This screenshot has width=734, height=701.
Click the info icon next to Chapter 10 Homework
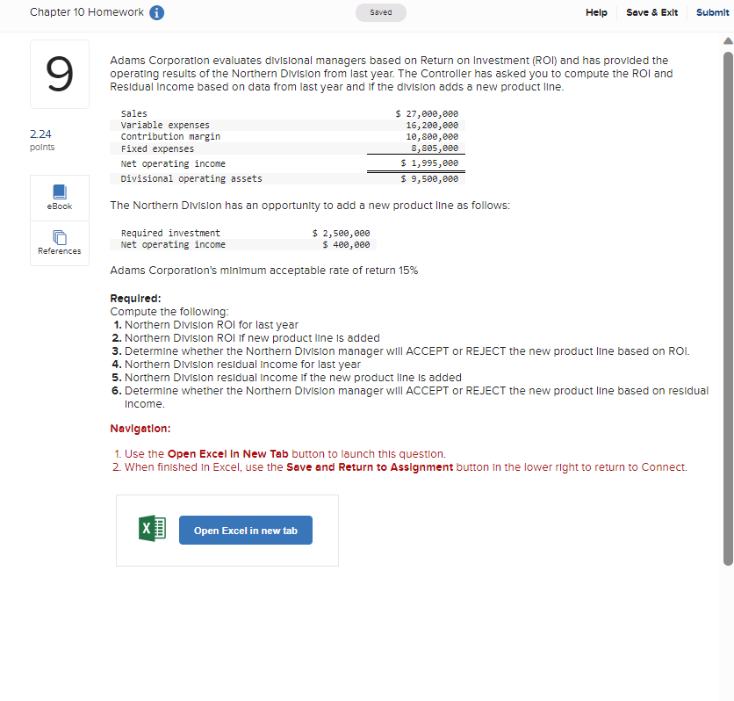click(157, 12)
